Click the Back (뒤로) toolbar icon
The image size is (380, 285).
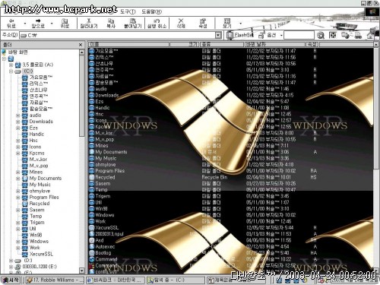[11, 21]
